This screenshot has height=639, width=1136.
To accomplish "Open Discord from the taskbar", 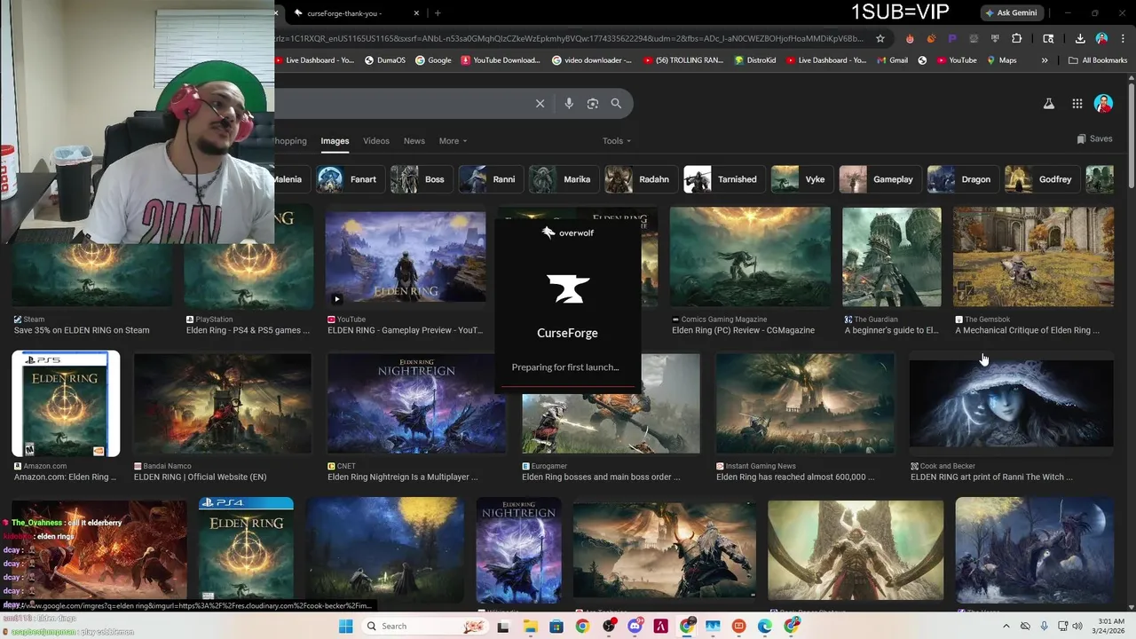I will (635, 627).
